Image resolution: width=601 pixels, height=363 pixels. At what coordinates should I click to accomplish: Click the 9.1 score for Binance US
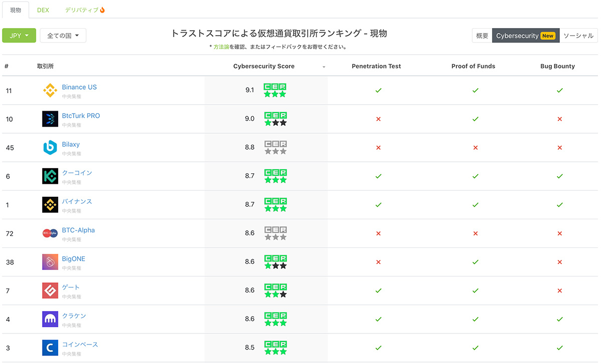pyautogui.click(x=250, y=90)
